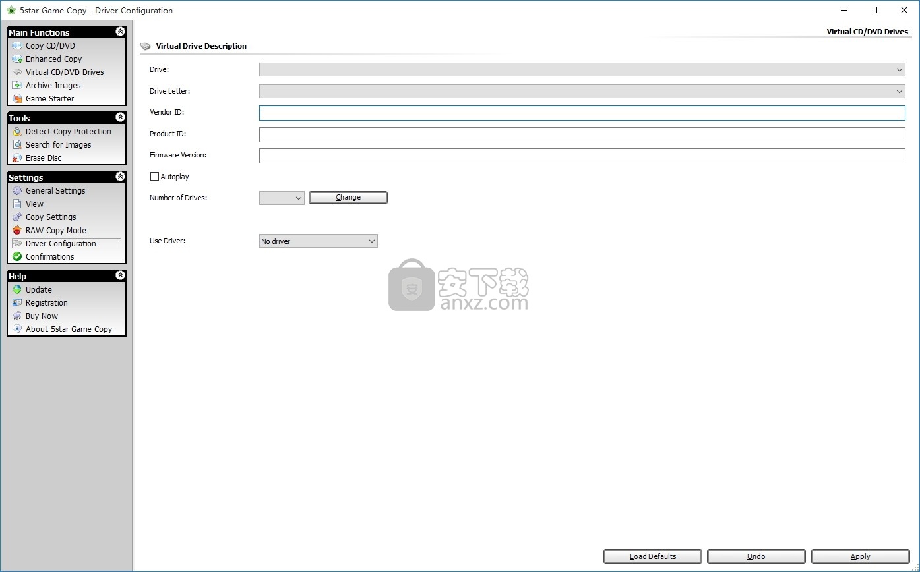Select Enhanced Copy in the sidebar
The image size is (920, 572).
(53, 59)
